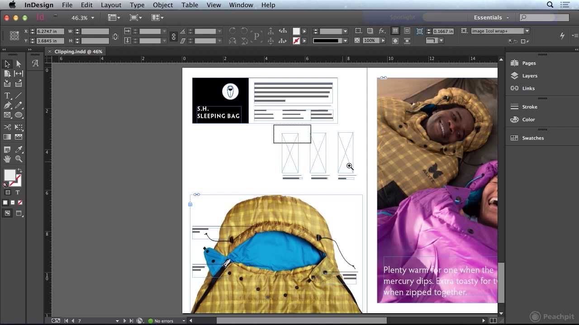Click the reference point locator grid

tap(14, 36)
